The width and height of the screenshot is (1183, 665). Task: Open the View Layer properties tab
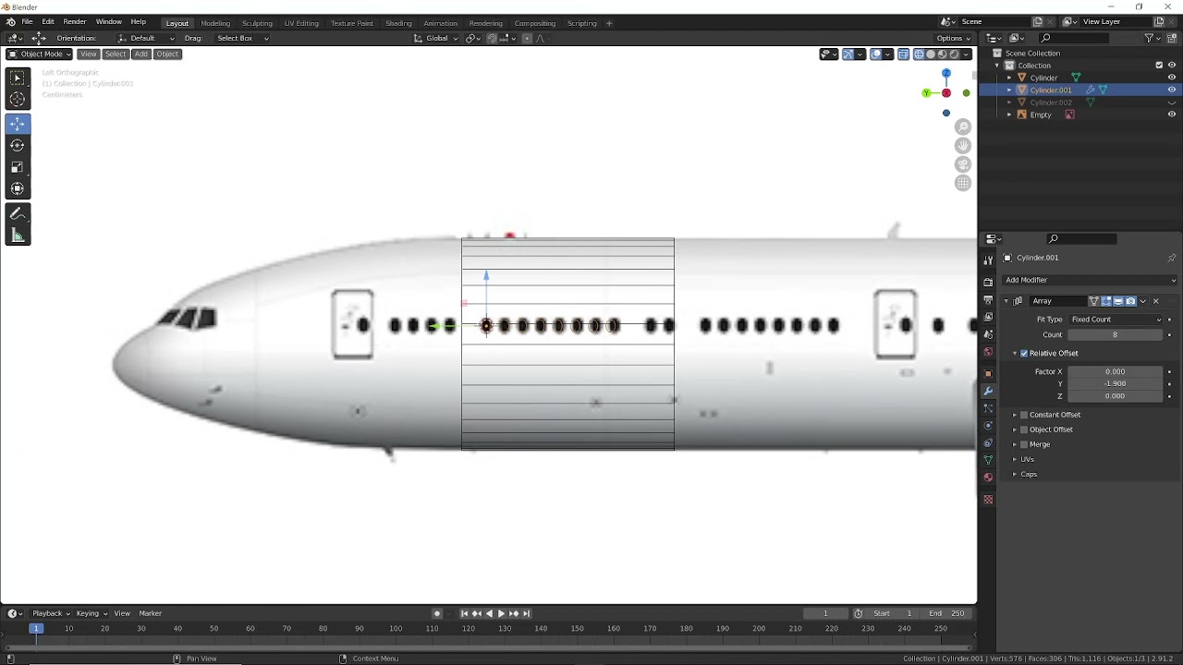[x=988, y=318]
